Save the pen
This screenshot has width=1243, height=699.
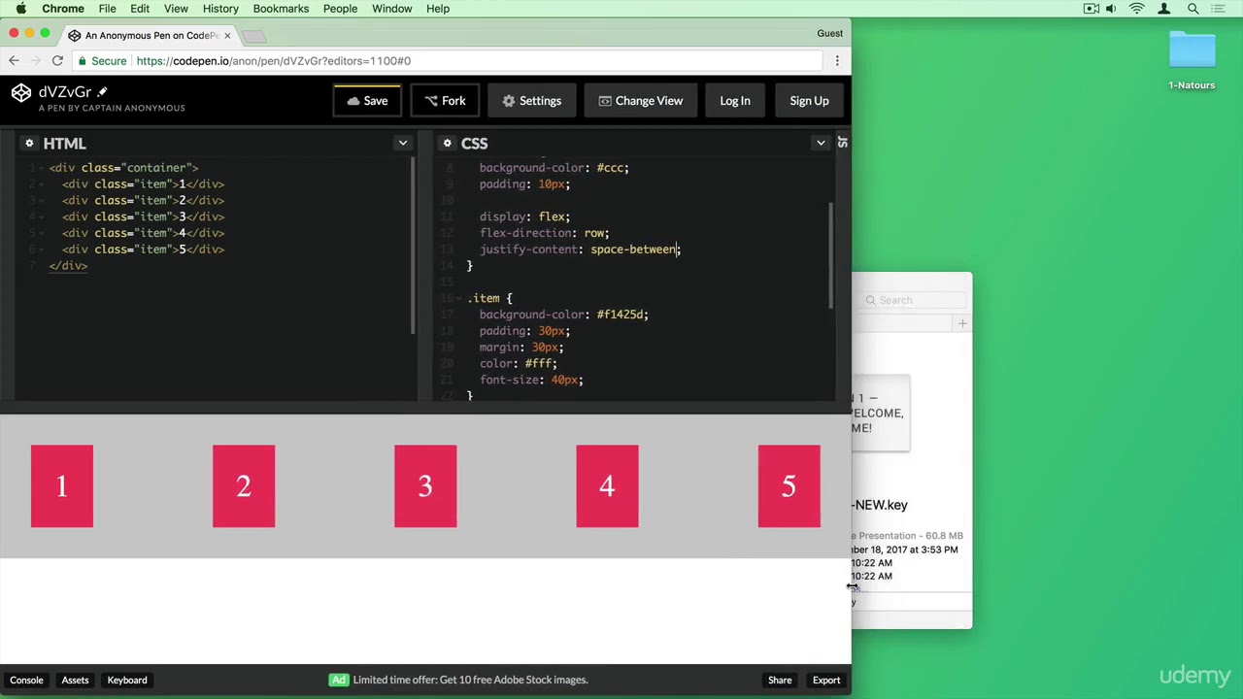[x=367, y=101]
